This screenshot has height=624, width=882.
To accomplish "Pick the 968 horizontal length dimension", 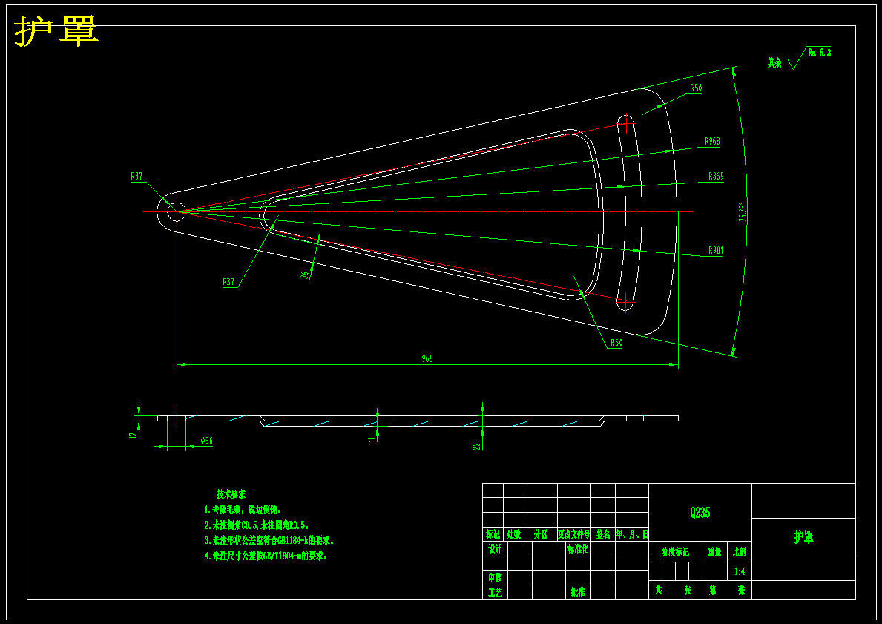I will pos(427,358).
